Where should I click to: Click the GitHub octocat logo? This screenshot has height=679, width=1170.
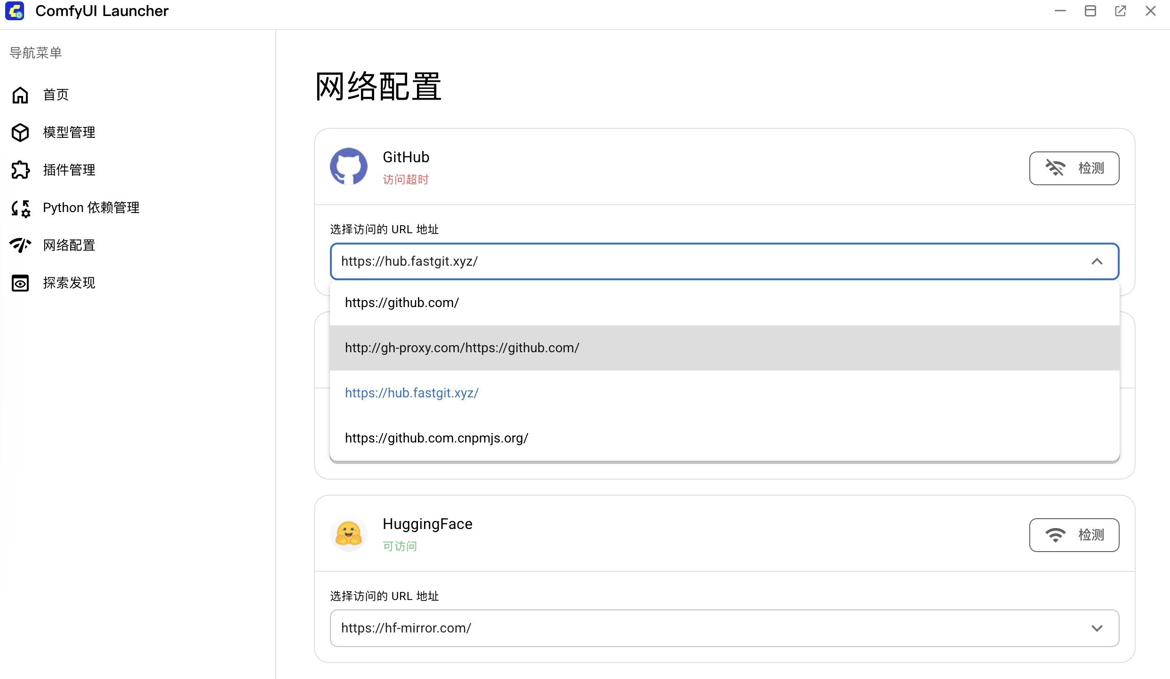click(348, 166)
